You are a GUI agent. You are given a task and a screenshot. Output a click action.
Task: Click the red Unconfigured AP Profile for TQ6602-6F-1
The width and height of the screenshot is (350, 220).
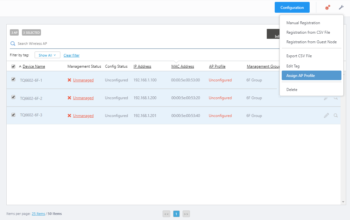(x=220, y=80)
